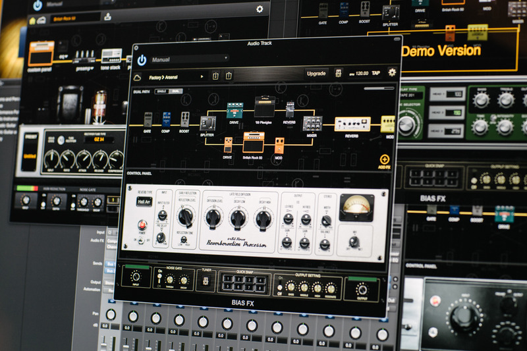Select Quick Snap slot 1
The width and height of the screenshot is (527, 351).
click(x=227, y=279)
